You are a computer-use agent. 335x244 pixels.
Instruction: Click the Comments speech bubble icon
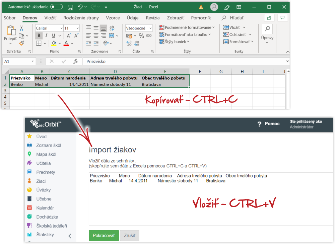pos(282,18)
